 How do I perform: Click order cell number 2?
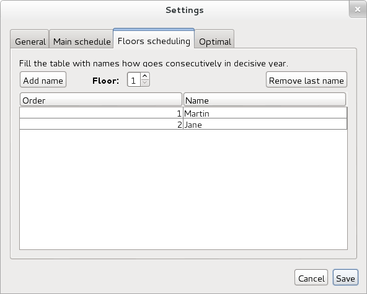coord(101,124)
